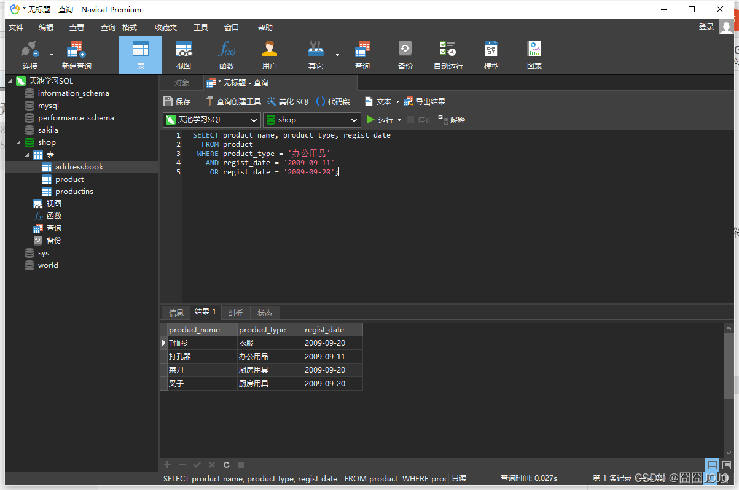This screenshot has width=739, height=490.
Task: Switch to grid view in results footer
Action: tap(712, 465)
